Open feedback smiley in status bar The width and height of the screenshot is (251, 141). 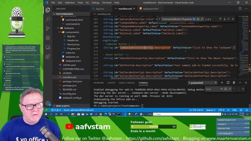click(x=241, y=110)
